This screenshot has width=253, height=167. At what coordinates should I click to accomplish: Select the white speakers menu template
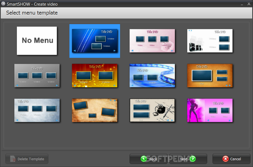[x=210, y=41]
